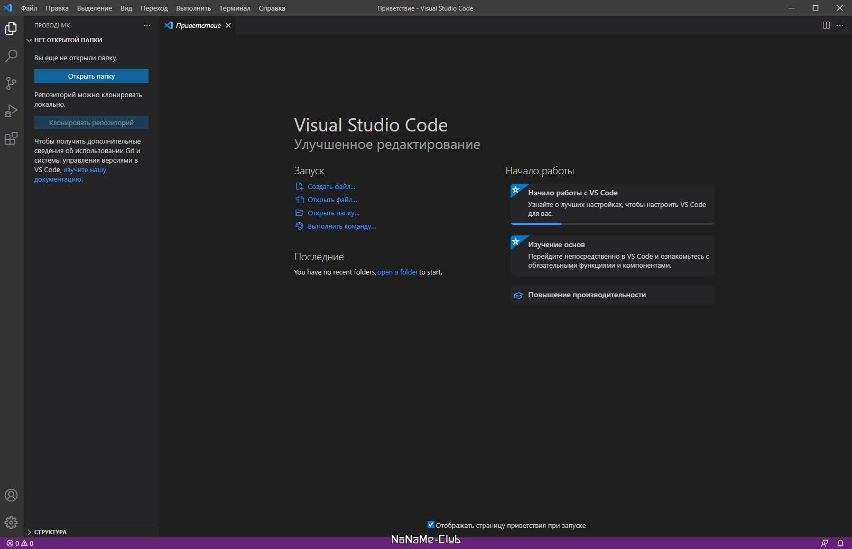Open the Правка menu
852x549 pixels.
coord(57,8)
